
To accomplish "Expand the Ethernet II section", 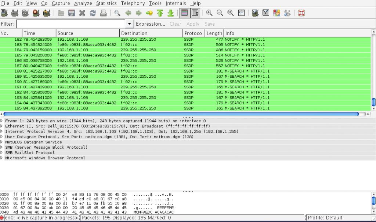I will pos(2,126).
